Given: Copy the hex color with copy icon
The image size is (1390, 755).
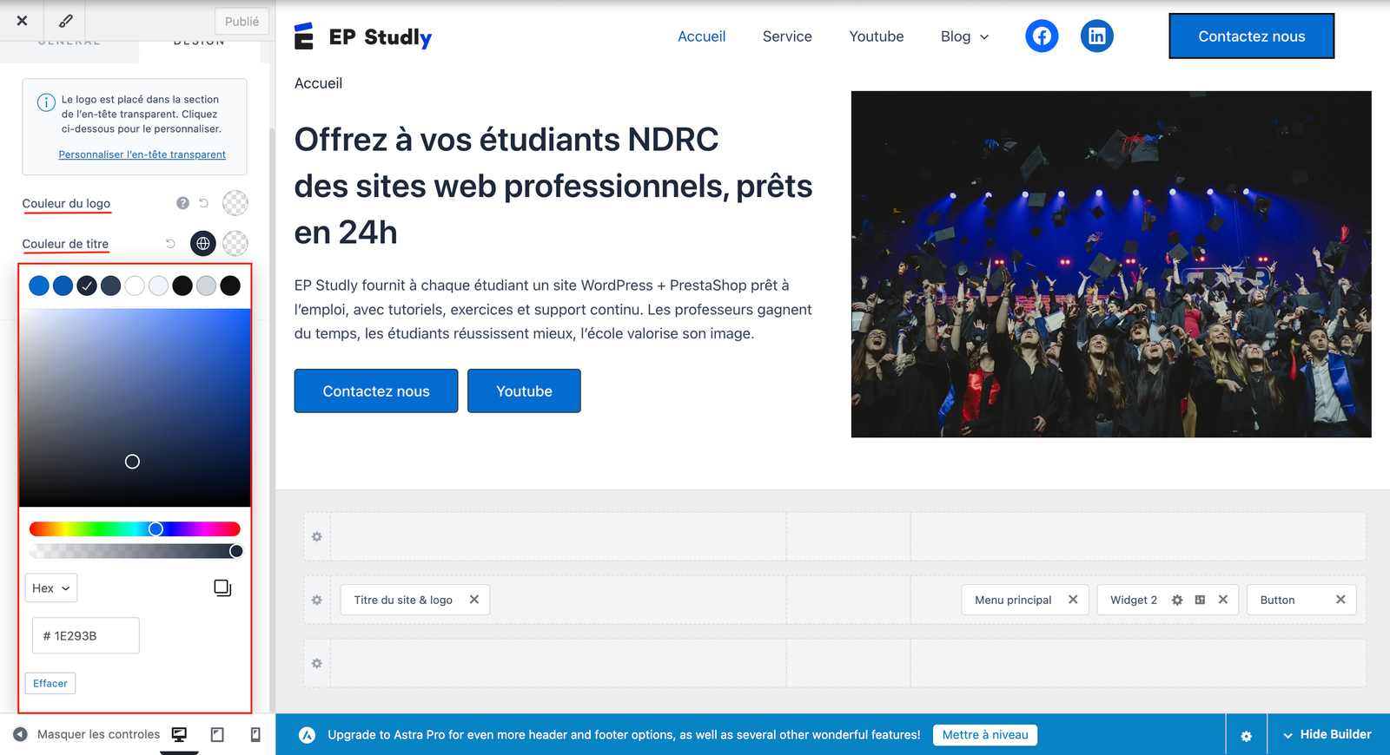Looking at the screenshot, I should coord(222,588).
